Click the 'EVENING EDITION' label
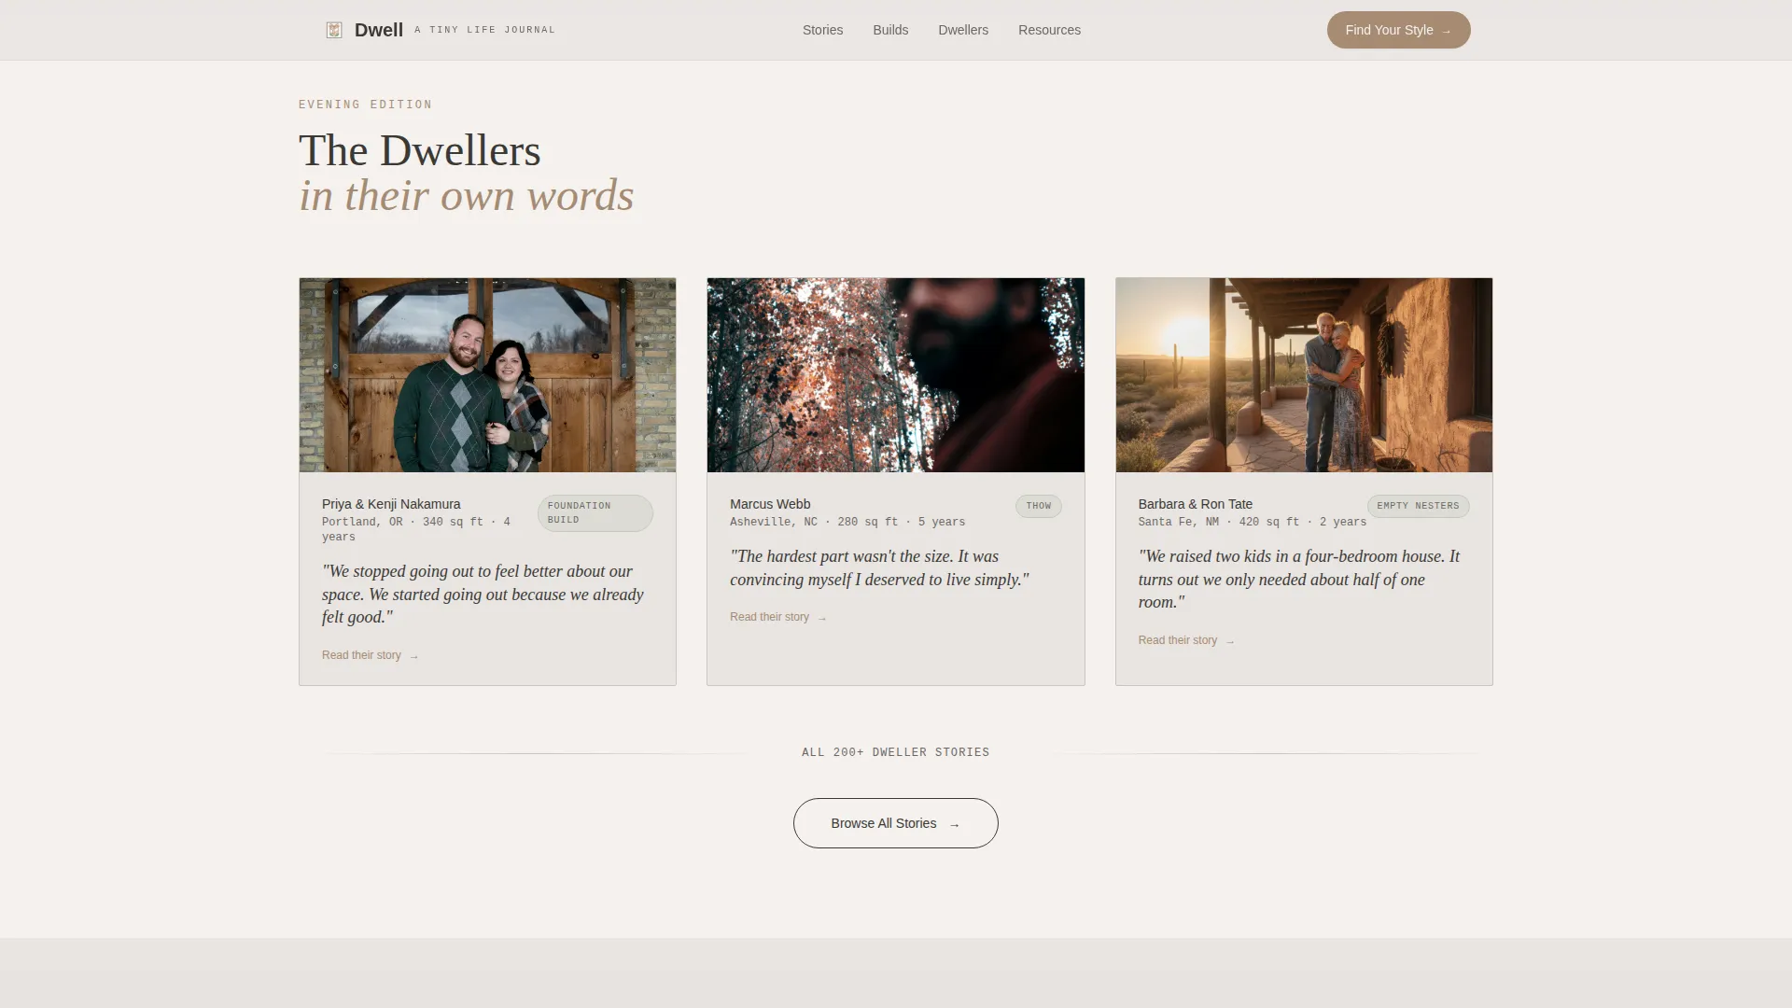Screen dimensions: 1792x1008 pyautogui.click(x=365, y=105)
